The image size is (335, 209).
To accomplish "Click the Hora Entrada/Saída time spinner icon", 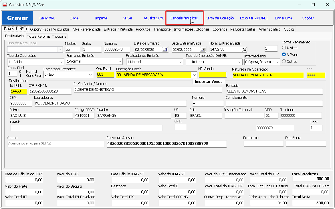I will click(x=244, y=49).
